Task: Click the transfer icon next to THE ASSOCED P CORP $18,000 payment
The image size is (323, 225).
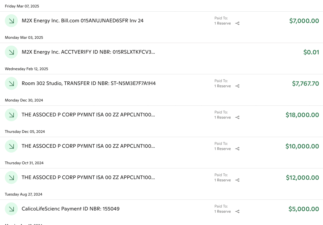Action: coord(11,115)
